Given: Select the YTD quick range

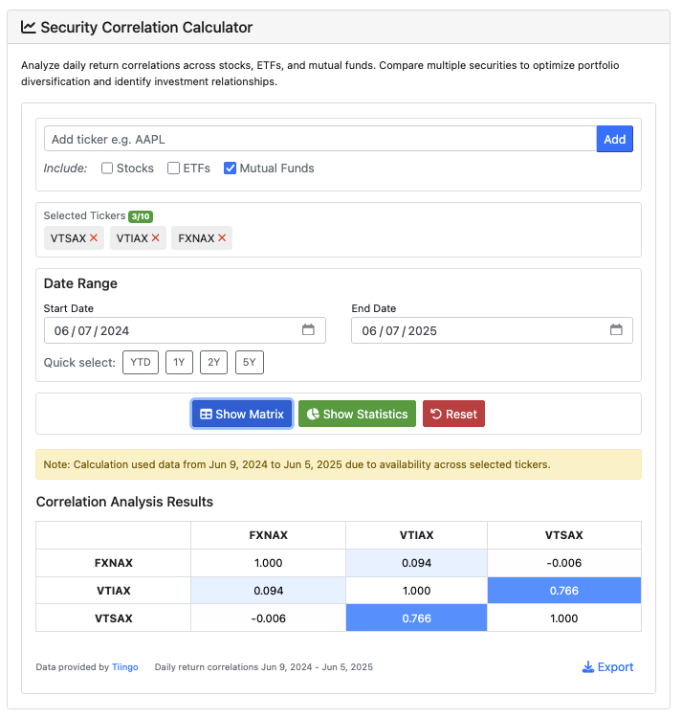Looking at the screenshot, I should 141,362.
